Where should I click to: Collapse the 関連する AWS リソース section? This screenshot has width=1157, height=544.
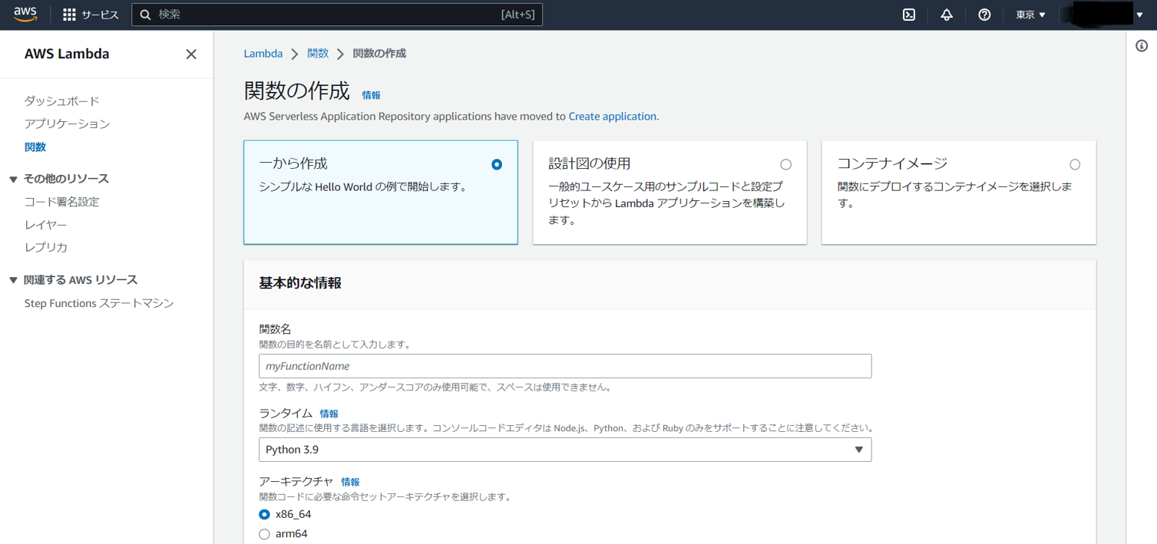tap(13, 281)
